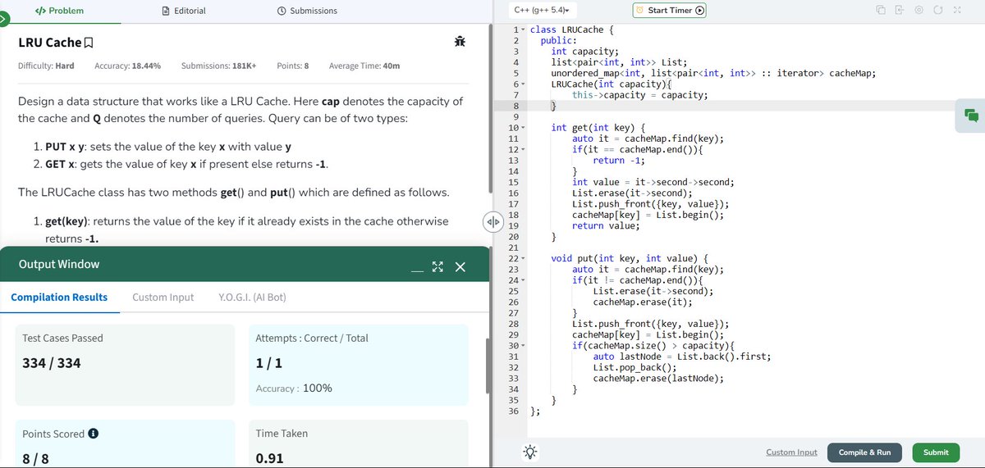Click the Compile & Run button
The image size is (985, 468).
pyautogui.click(x=864, y=452)
